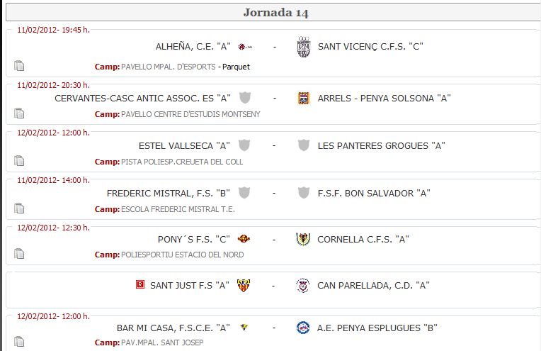Click the Pony's F.S. "C" team logo
This screenshot has height=351, width=541.
pyautogui.click(x=244, y=239)
